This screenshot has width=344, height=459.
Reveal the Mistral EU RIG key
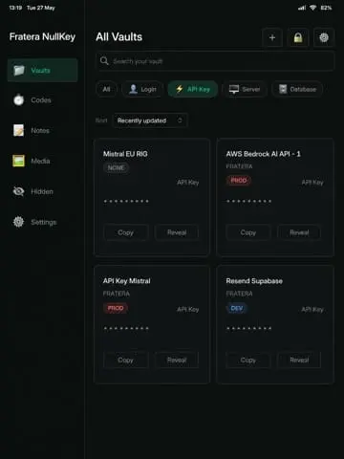[177, 232]
